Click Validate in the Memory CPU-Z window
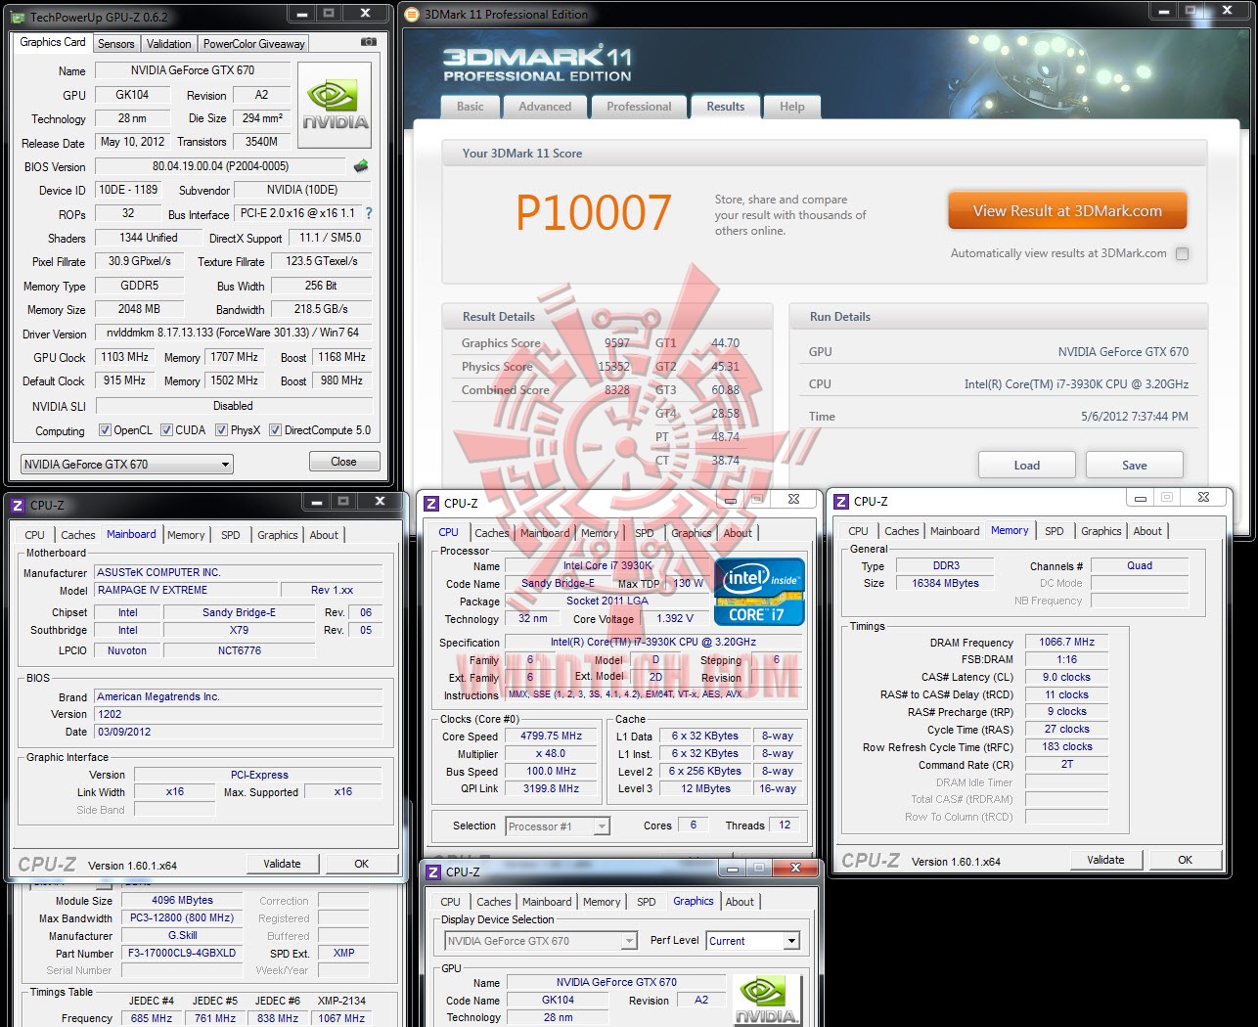This screenshot has width=1258, height=1027. pos(1105,860)
